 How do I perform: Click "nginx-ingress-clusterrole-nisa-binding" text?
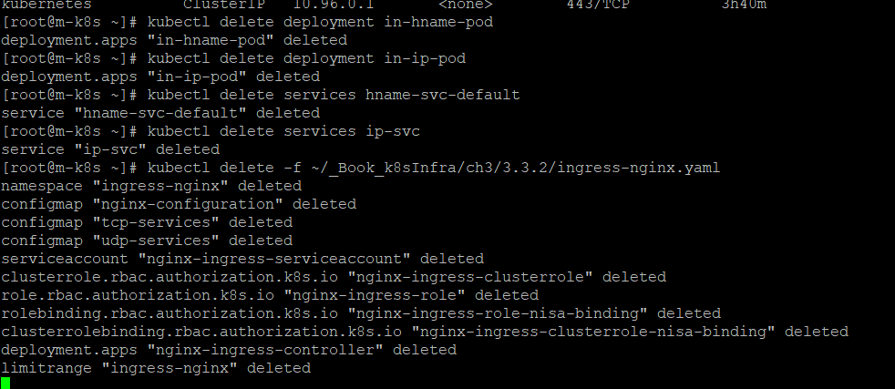click(593, 332)
